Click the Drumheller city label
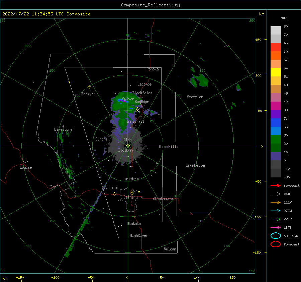 coord(196,165)
